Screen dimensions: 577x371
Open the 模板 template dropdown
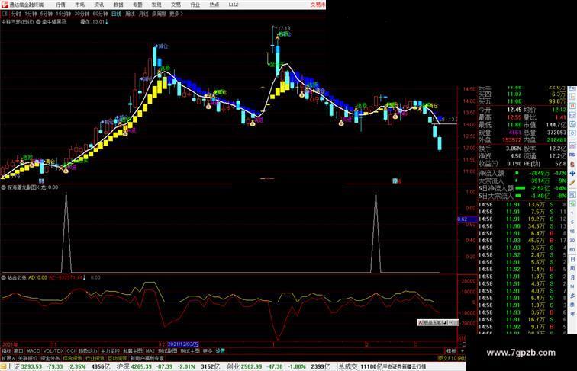tap(451, 351)
